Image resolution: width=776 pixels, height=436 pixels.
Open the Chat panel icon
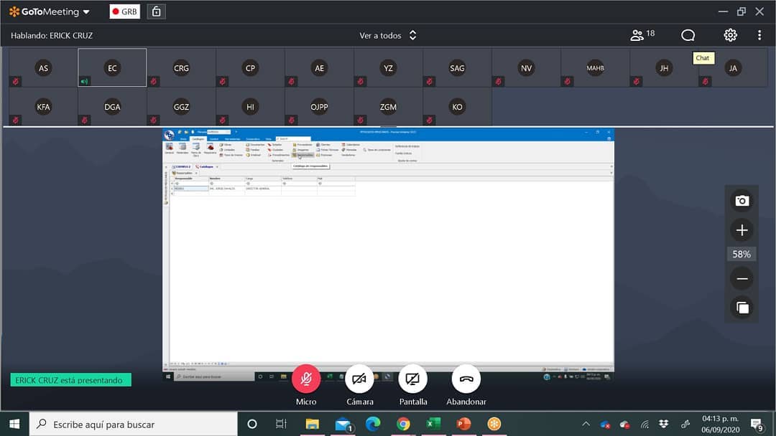tap(688, 35)
